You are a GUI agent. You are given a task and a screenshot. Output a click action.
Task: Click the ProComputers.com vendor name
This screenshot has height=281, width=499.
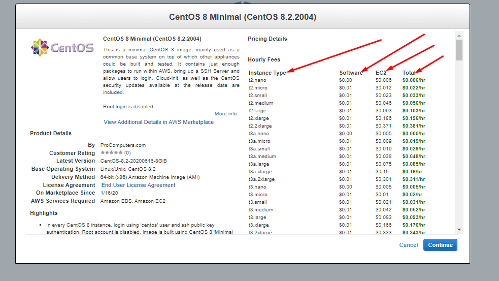(x=123, y=145)
